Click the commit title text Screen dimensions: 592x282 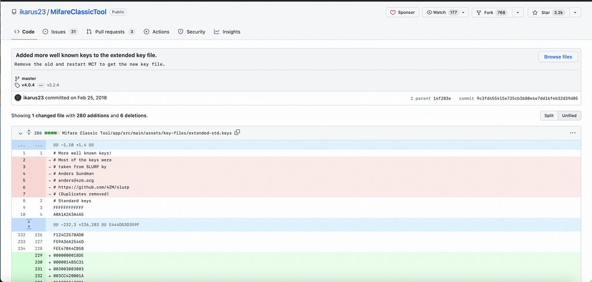(86, 55)
